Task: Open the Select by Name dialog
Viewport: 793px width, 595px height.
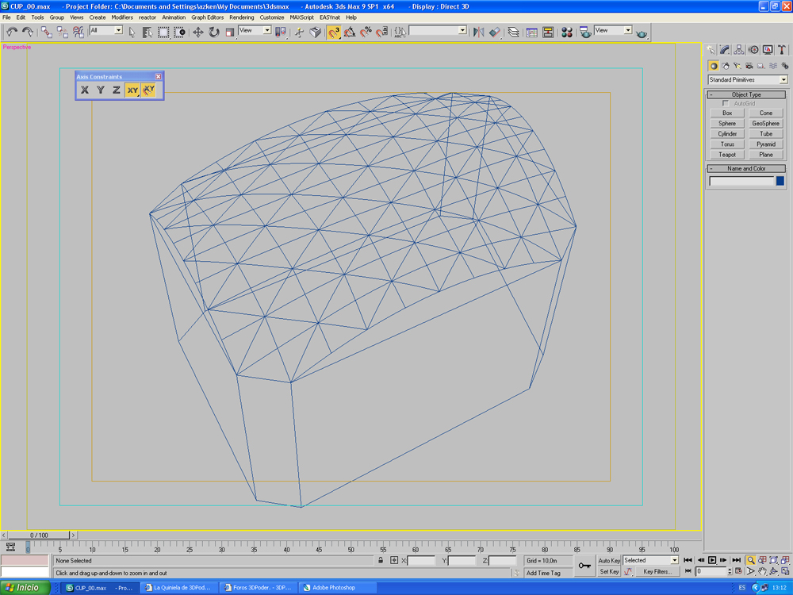Action: pyautogui.click(x=147, y=33)
